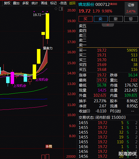Click the magenta candlestick

(12, 78)
